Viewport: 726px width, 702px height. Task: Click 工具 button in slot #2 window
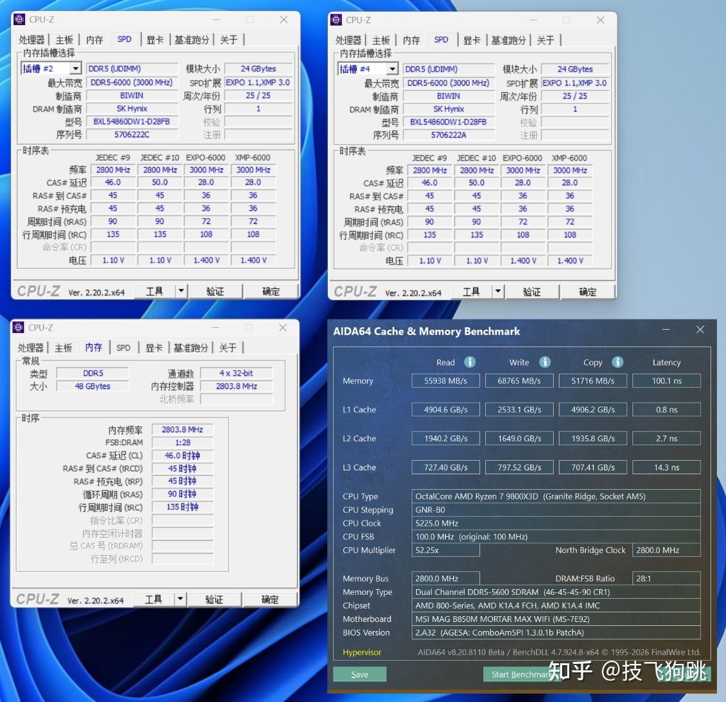tap(155, 291)
